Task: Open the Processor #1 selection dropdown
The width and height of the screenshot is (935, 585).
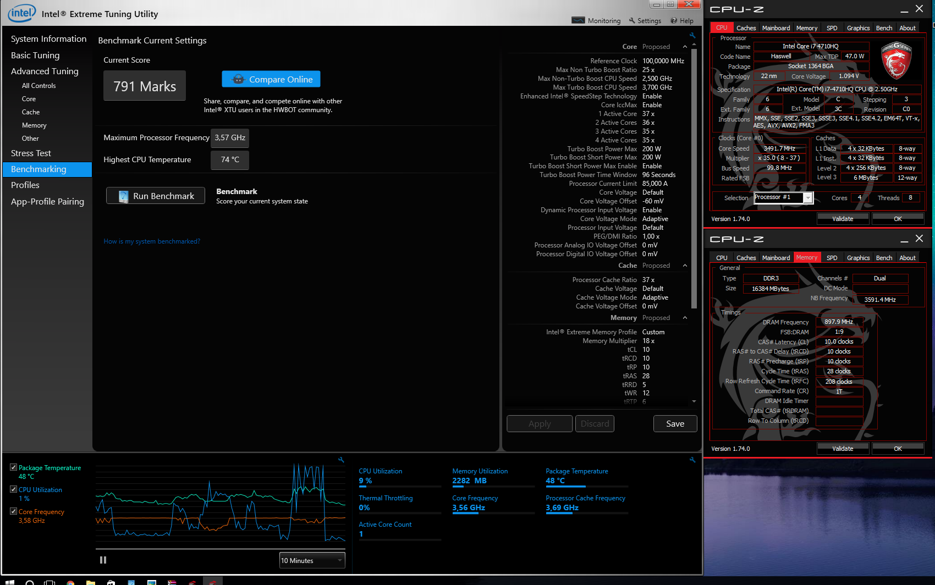Action: coord(783,197)
